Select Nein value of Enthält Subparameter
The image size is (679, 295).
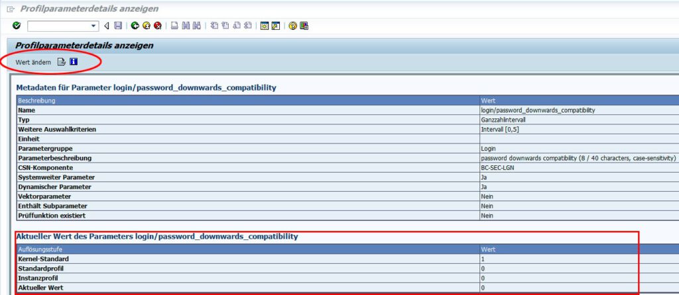click(x=487, y=206)
